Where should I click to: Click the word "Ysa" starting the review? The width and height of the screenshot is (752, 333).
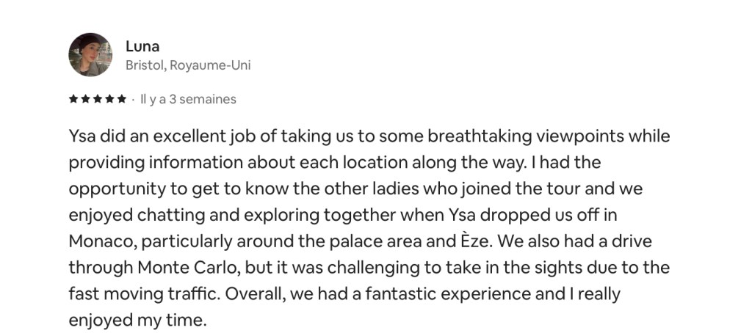(83, 137)
